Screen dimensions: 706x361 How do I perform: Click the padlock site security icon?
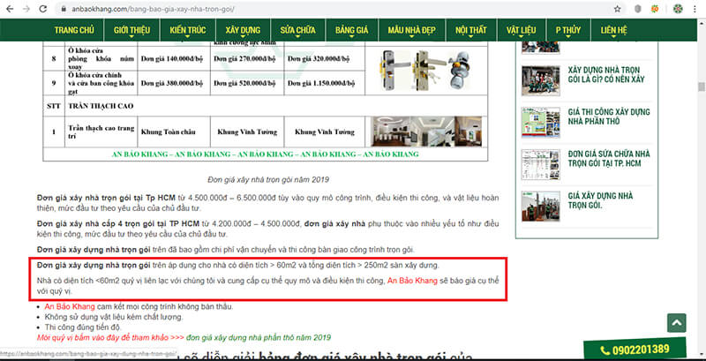pyautogui.click(x=64, y=10)
